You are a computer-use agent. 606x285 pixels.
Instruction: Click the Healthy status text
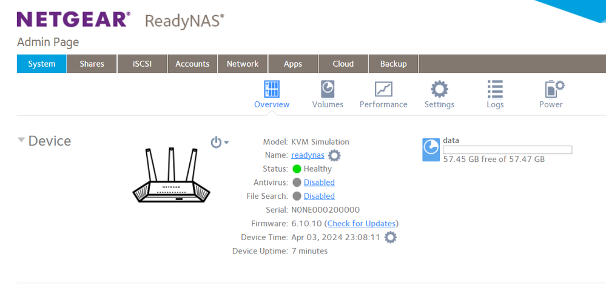318,169
